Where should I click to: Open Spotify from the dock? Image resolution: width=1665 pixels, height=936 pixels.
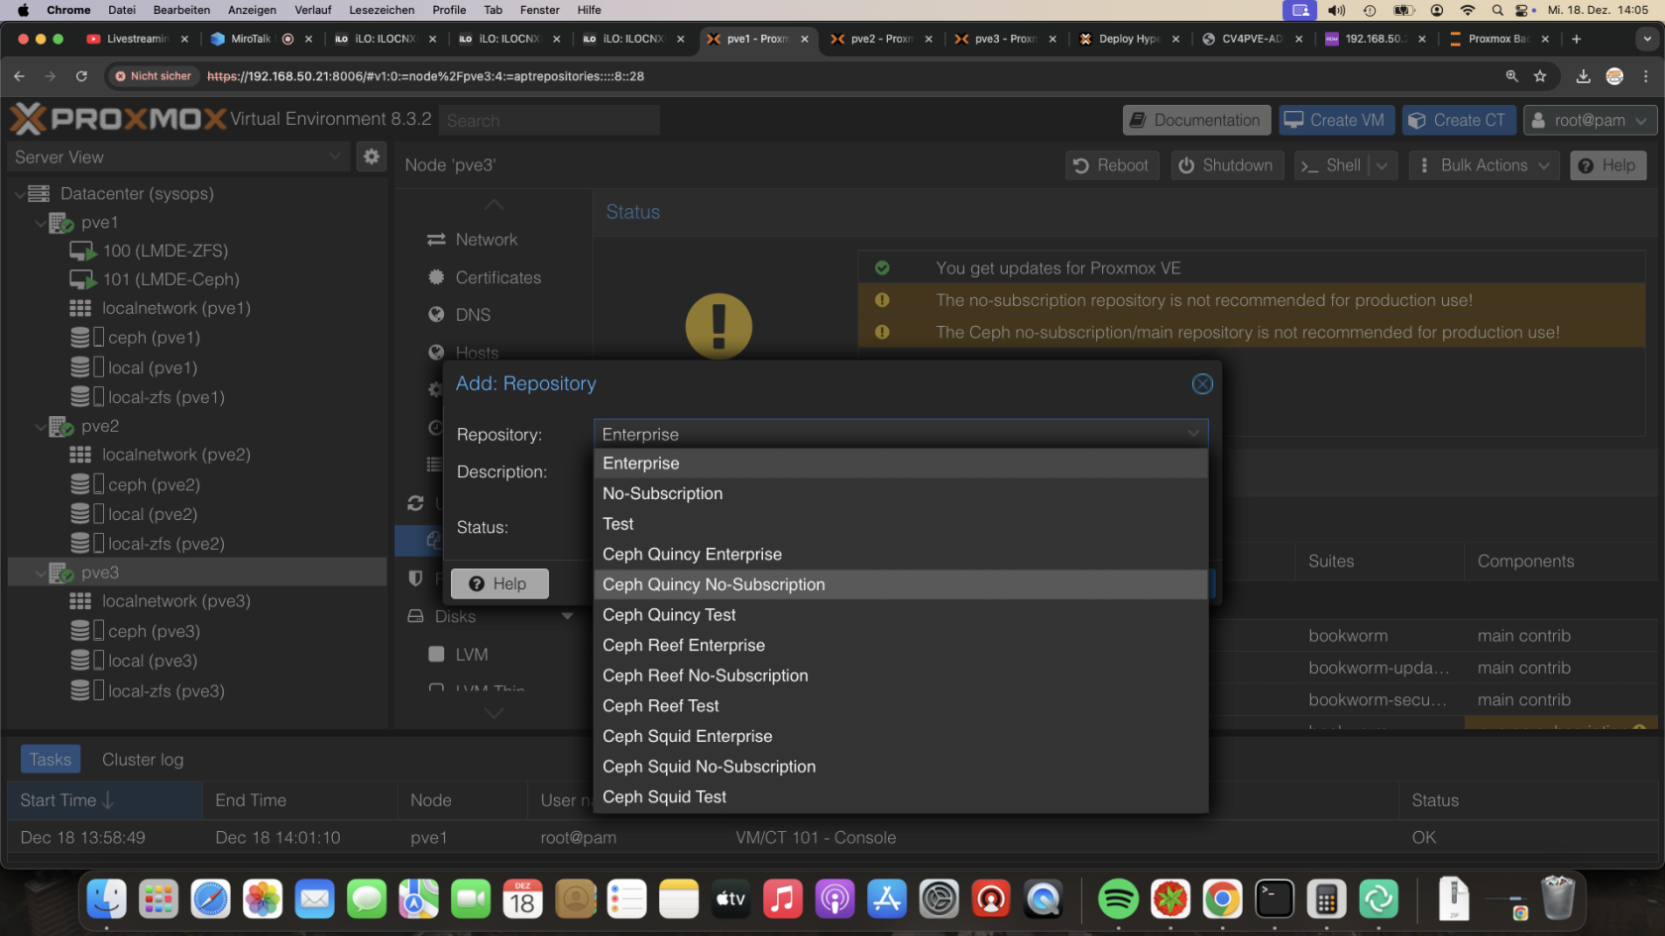1118,899
